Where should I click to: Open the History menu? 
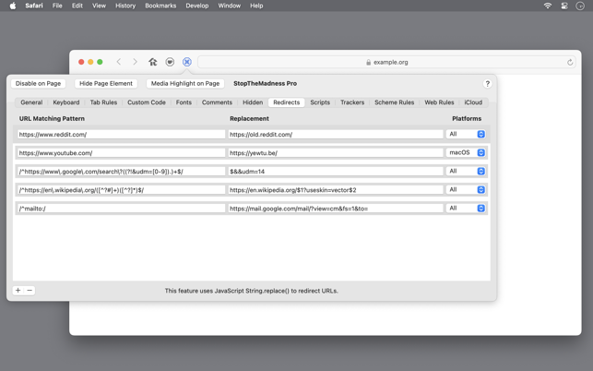coord(125,6)
